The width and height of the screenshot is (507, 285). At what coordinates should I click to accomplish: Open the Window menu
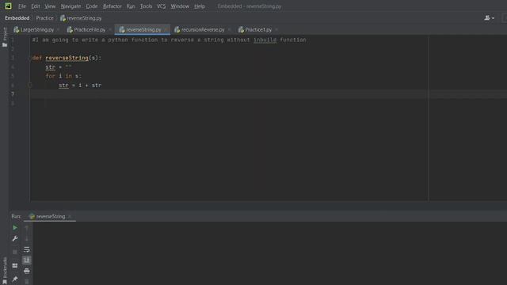180,6
